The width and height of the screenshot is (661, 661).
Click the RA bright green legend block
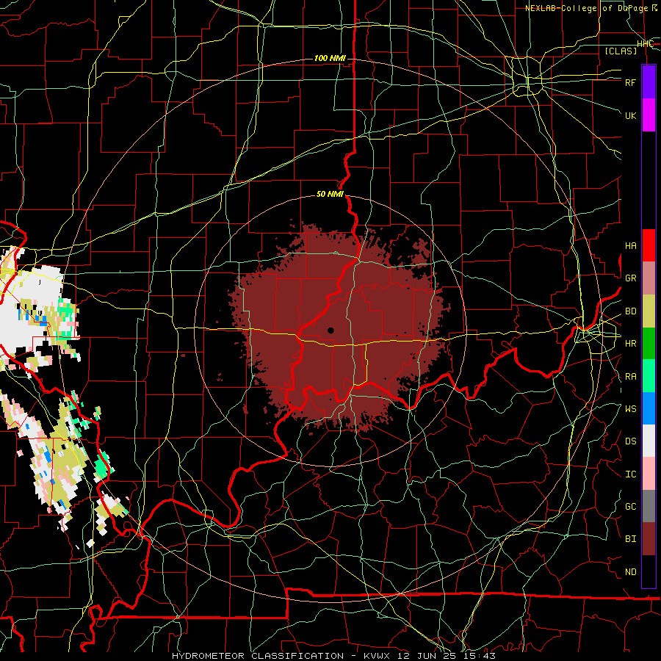(649, 376)
